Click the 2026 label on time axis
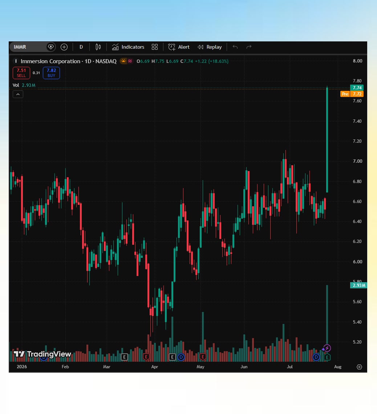This screenshot has height=414, width=377. [x=22, y=367]
